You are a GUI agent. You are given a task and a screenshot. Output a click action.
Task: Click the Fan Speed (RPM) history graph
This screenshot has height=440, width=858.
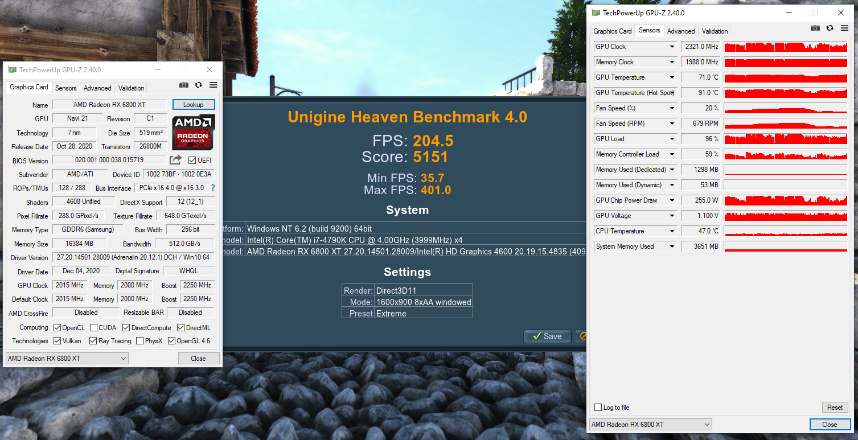786,124
